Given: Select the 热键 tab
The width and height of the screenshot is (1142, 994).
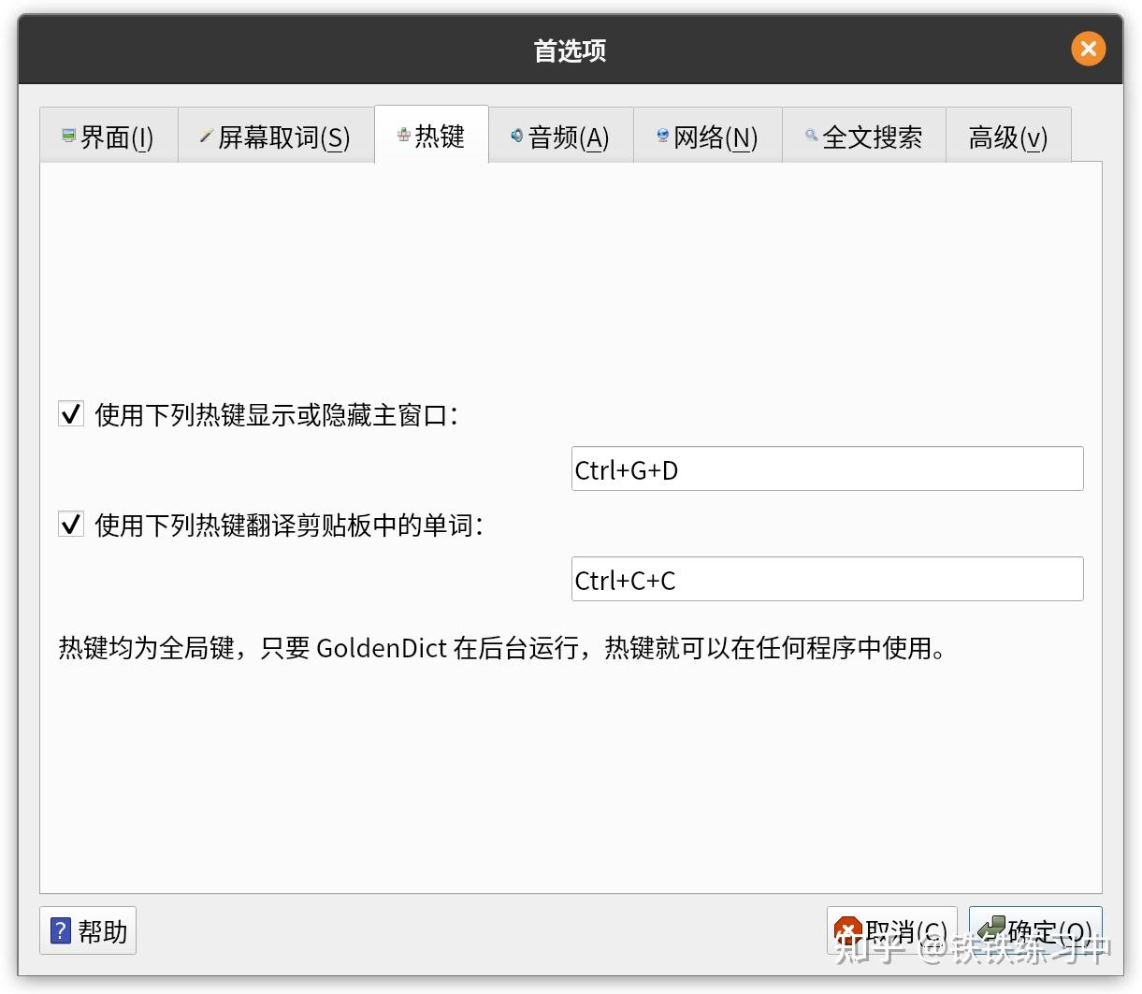Looking at the screenshot, I should coord(431,136).
